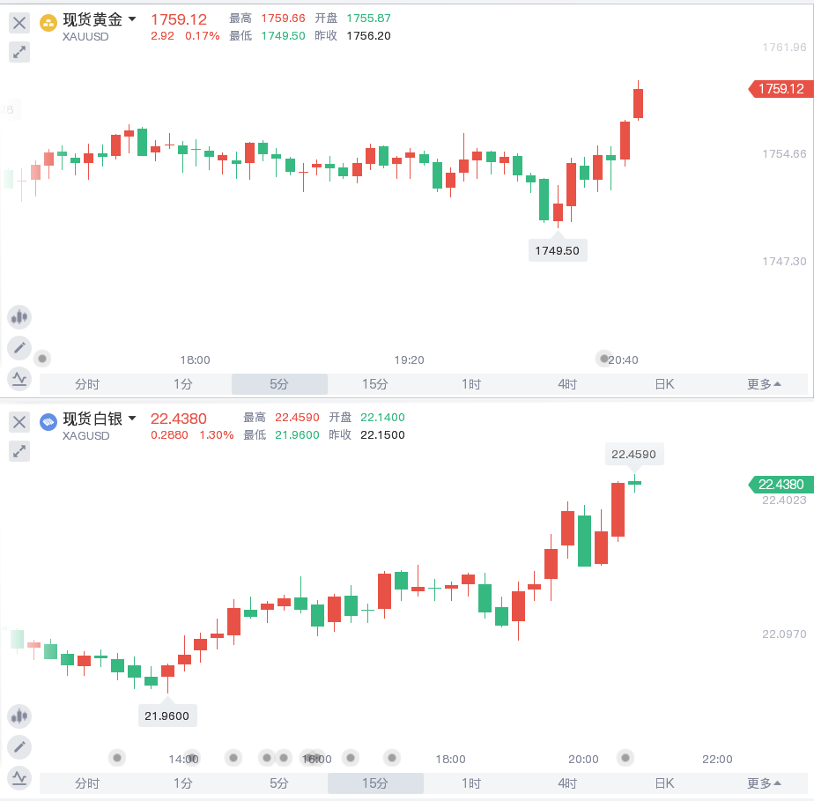The image size is (814, 801).
Task: Close the spot gold (现货黄金) chart
Action: [19, 23]
